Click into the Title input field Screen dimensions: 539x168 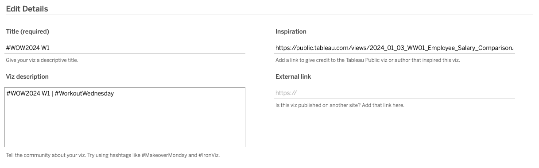coord(125,48)
